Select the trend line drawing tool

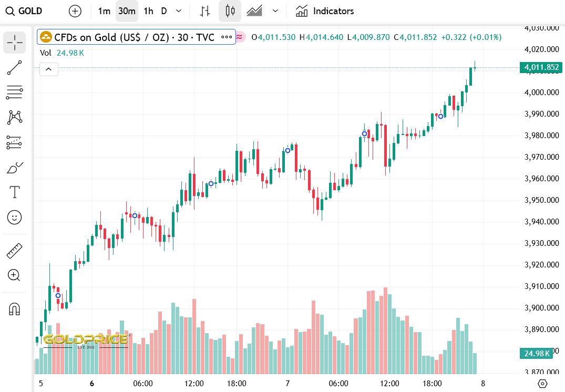point(15,68)
